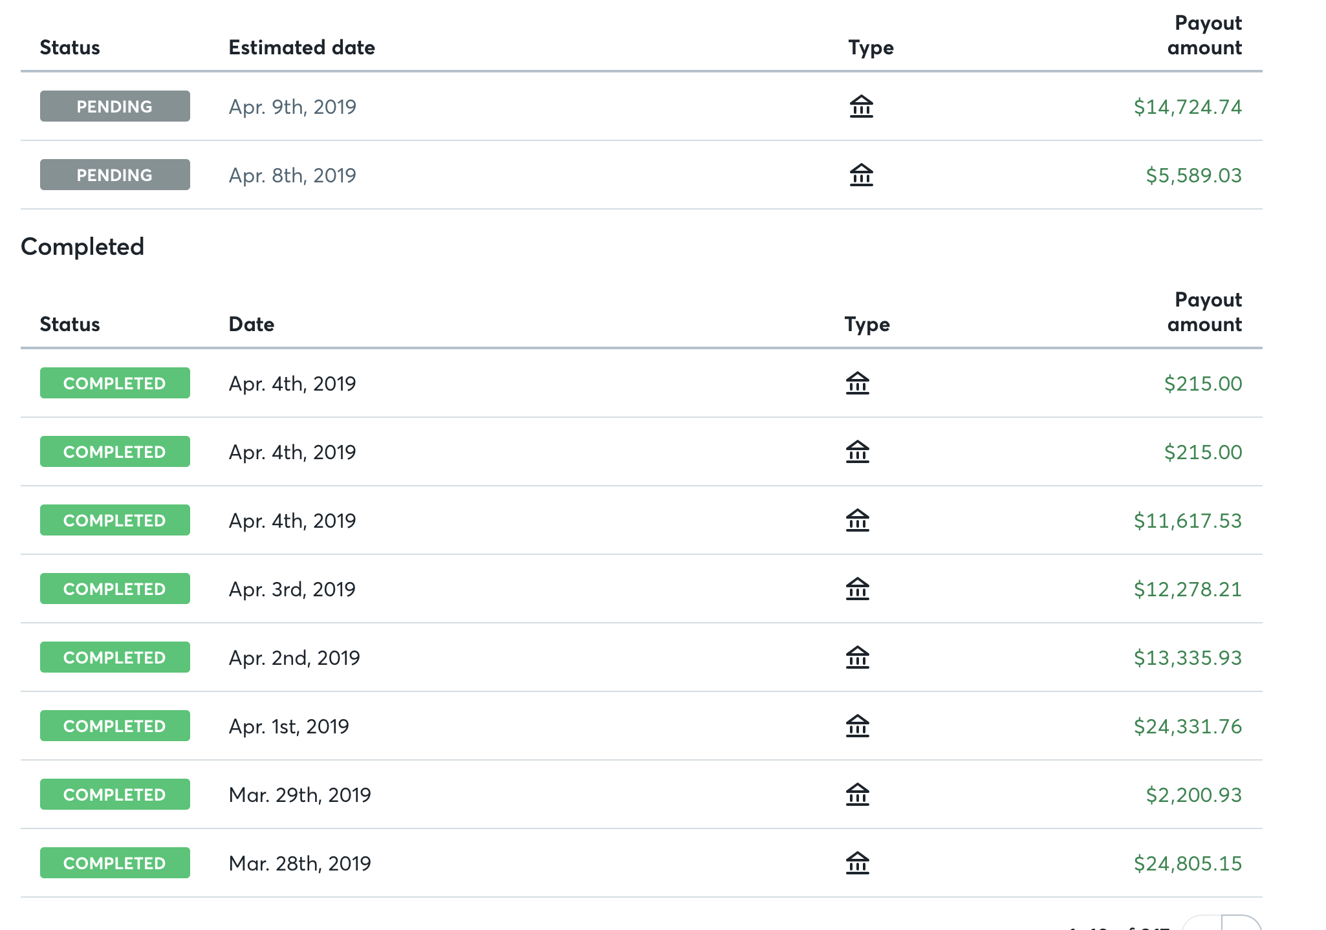The image size is (1326, 930).
Task: Click bank icon for Apr. 1st payout
Action: [857, 726]
